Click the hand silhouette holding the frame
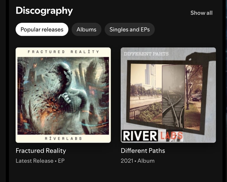 pyautogui.click(x=200, y=57)
